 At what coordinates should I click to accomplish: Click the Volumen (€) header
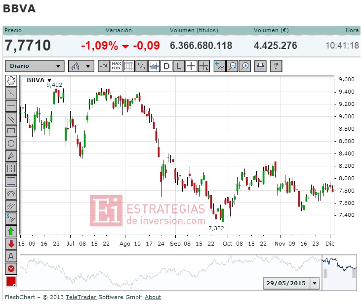(271, 30)
